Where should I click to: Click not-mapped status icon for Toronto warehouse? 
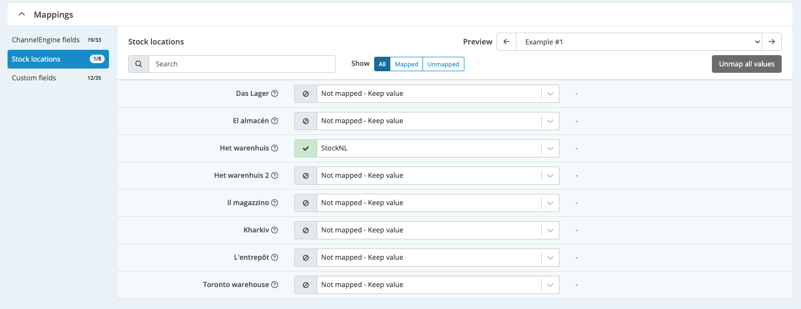pyautogui.click(x=306, y=285)
